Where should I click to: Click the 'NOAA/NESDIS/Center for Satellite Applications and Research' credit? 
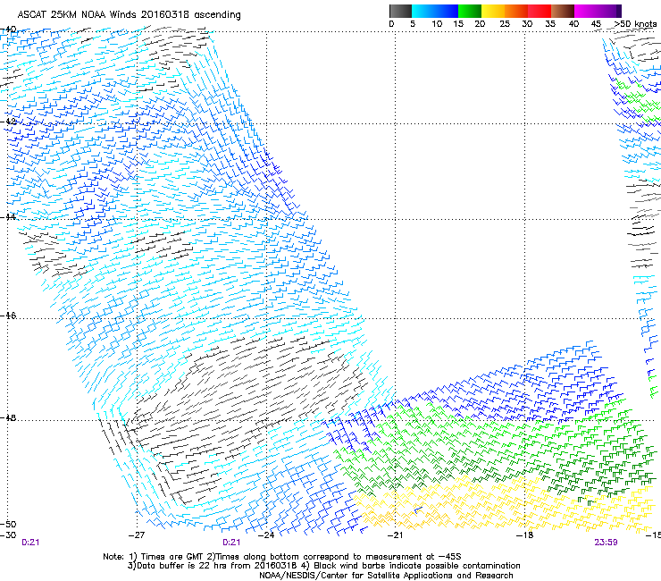click(x=386, y=576)
